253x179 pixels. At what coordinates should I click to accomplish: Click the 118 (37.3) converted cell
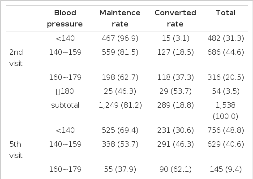176,77
